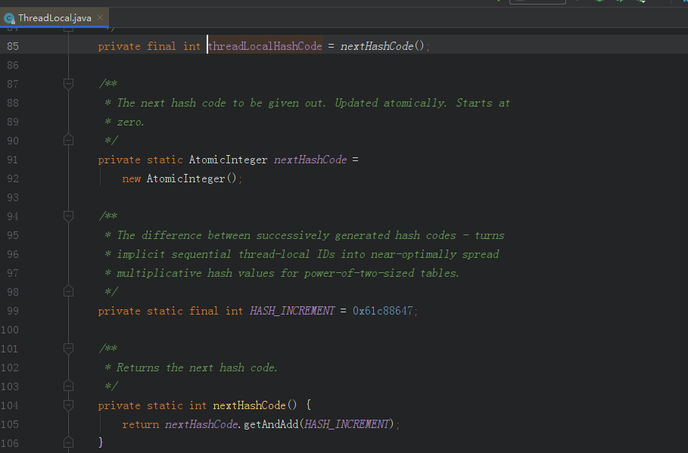The image size is (688, 453).
Task: Click line number 85 in the gutter
Action: (x=12, y=46)
